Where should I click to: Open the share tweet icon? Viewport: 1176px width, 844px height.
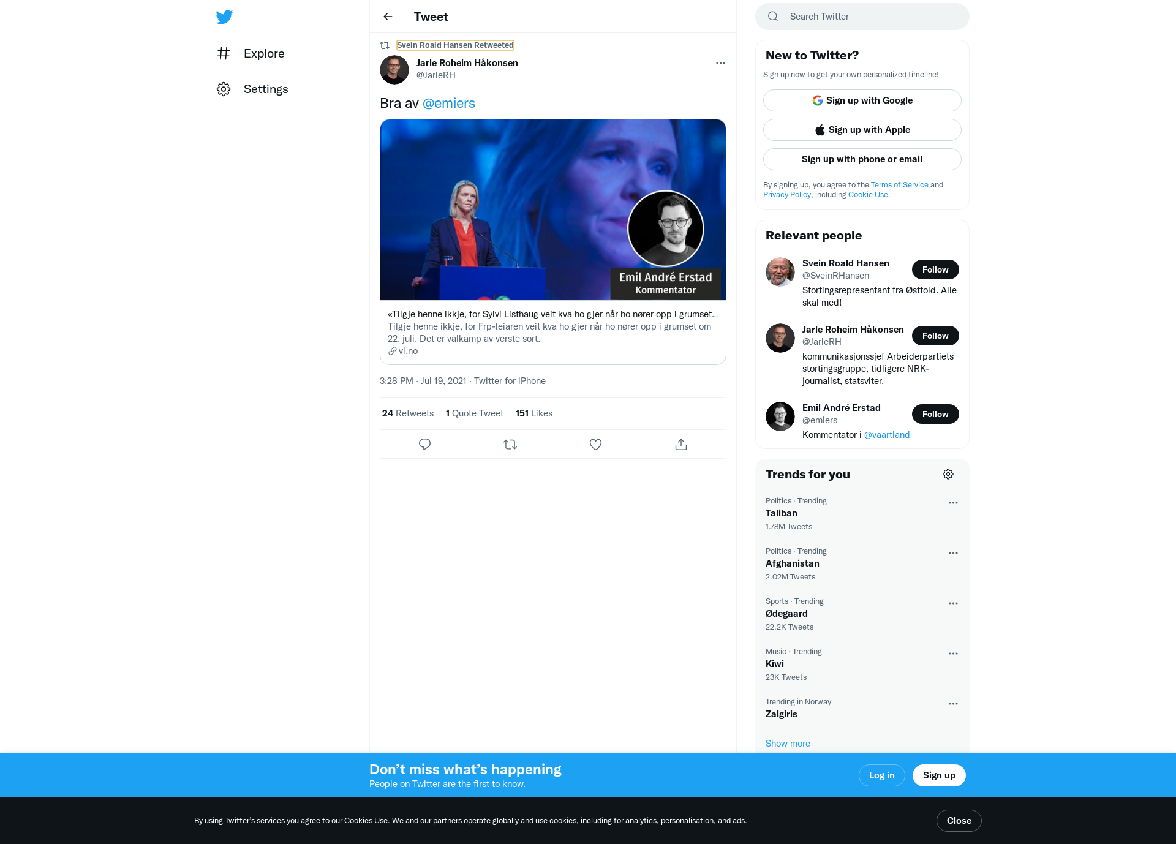[681, 445]
